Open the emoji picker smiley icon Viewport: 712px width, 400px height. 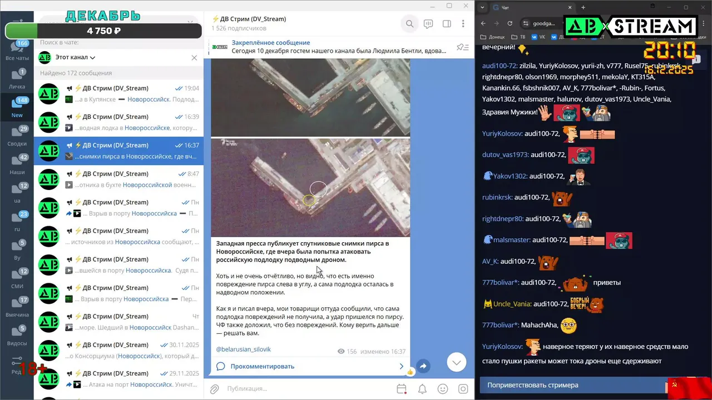tap(443, 389)
